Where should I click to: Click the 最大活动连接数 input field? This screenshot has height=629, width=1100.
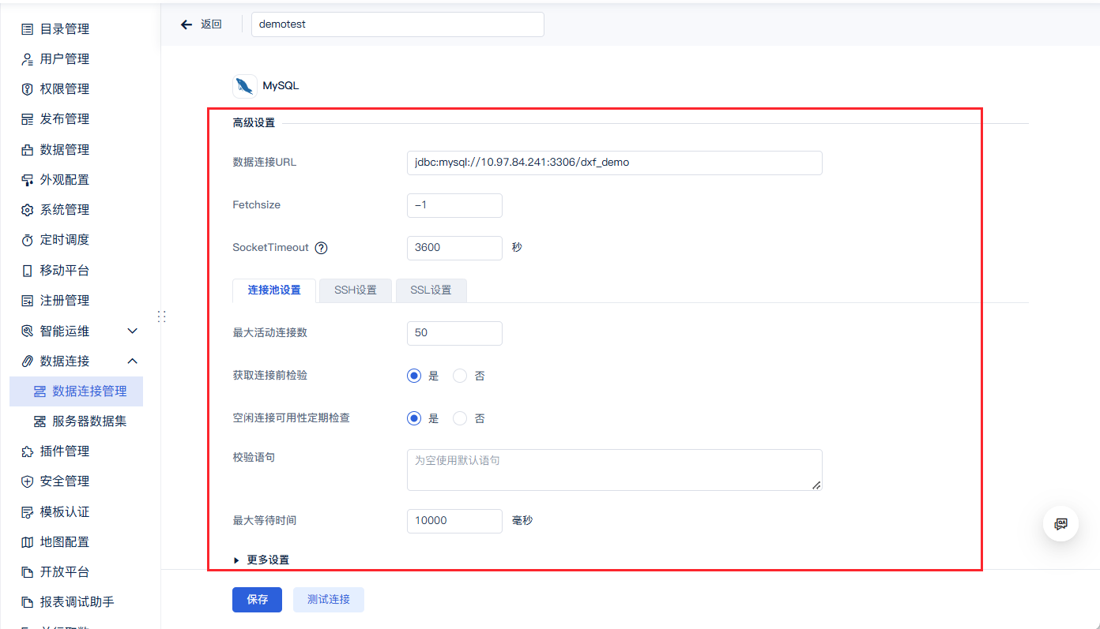point(454,333)
